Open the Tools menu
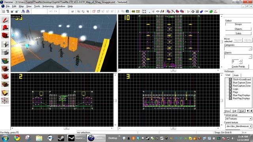The image size is (253, 142). [x=37, y=6]
